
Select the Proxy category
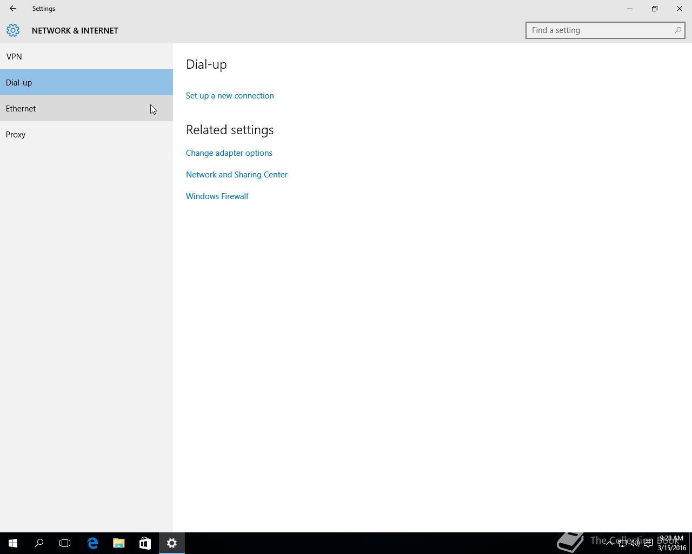86,134
